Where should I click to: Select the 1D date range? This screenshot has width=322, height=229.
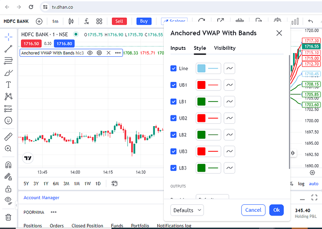98,183
